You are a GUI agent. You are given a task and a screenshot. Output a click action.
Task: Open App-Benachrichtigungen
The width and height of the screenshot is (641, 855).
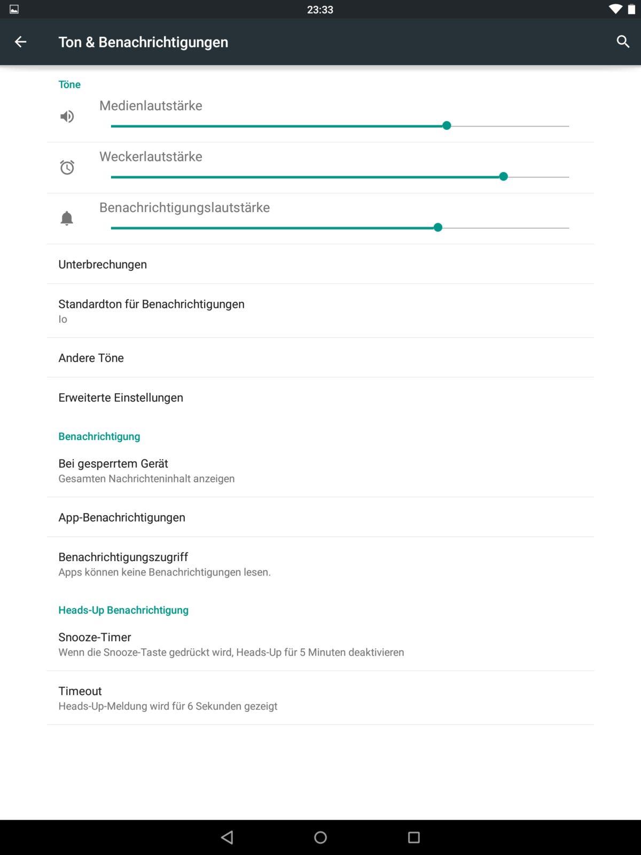122,517
